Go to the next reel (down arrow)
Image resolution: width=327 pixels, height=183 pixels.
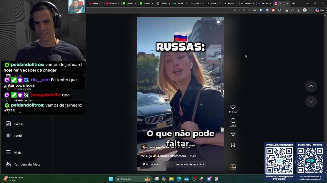[311, 101]
